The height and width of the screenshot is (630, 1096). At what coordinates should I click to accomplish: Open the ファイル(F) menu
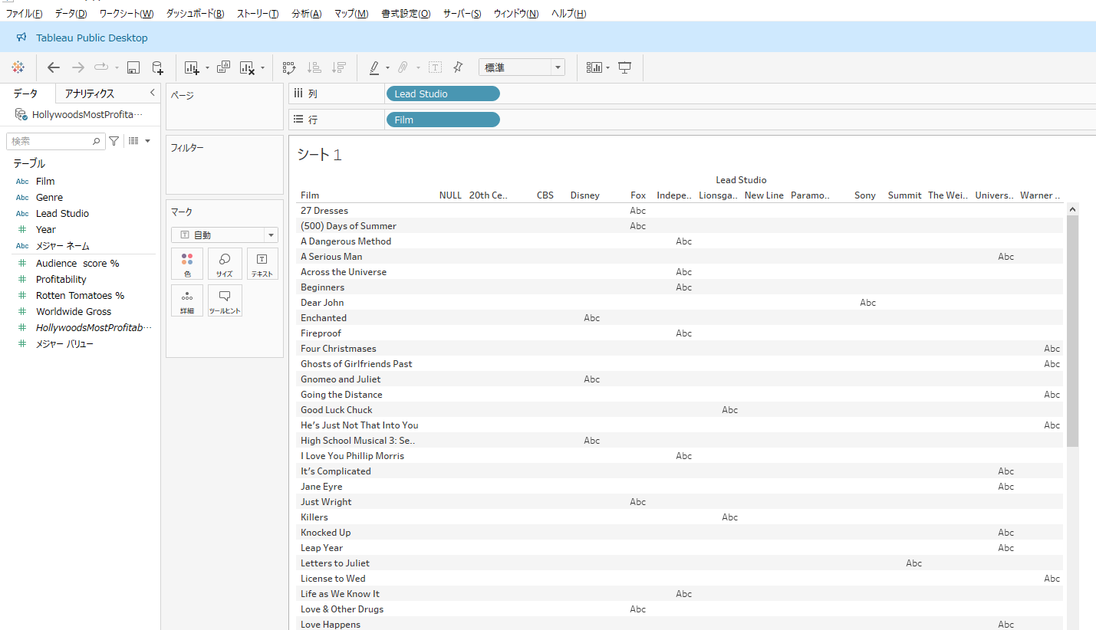coord(24,14)
